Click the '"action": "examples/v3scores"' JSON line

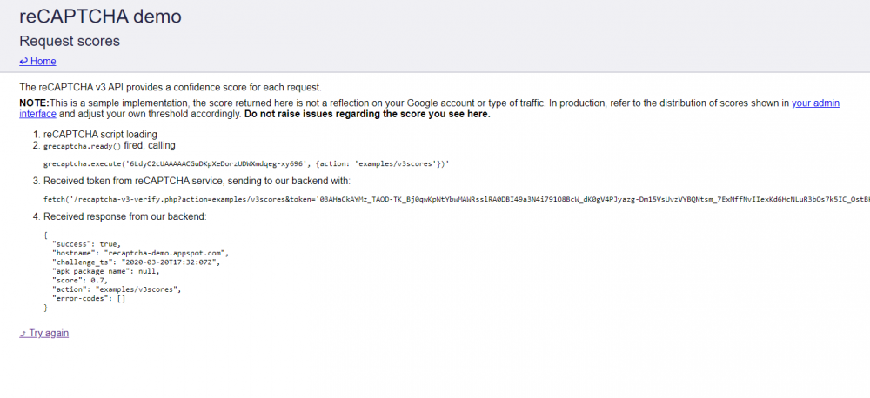tap(117, 289)
